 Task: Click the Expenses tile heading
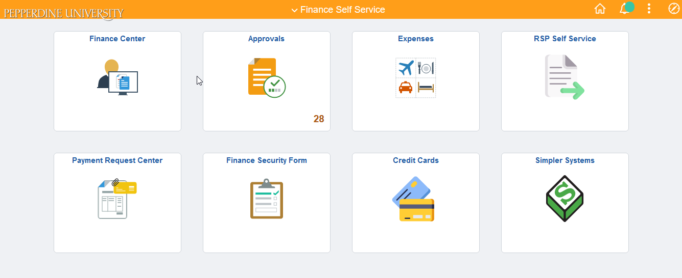tap(416, 39)
